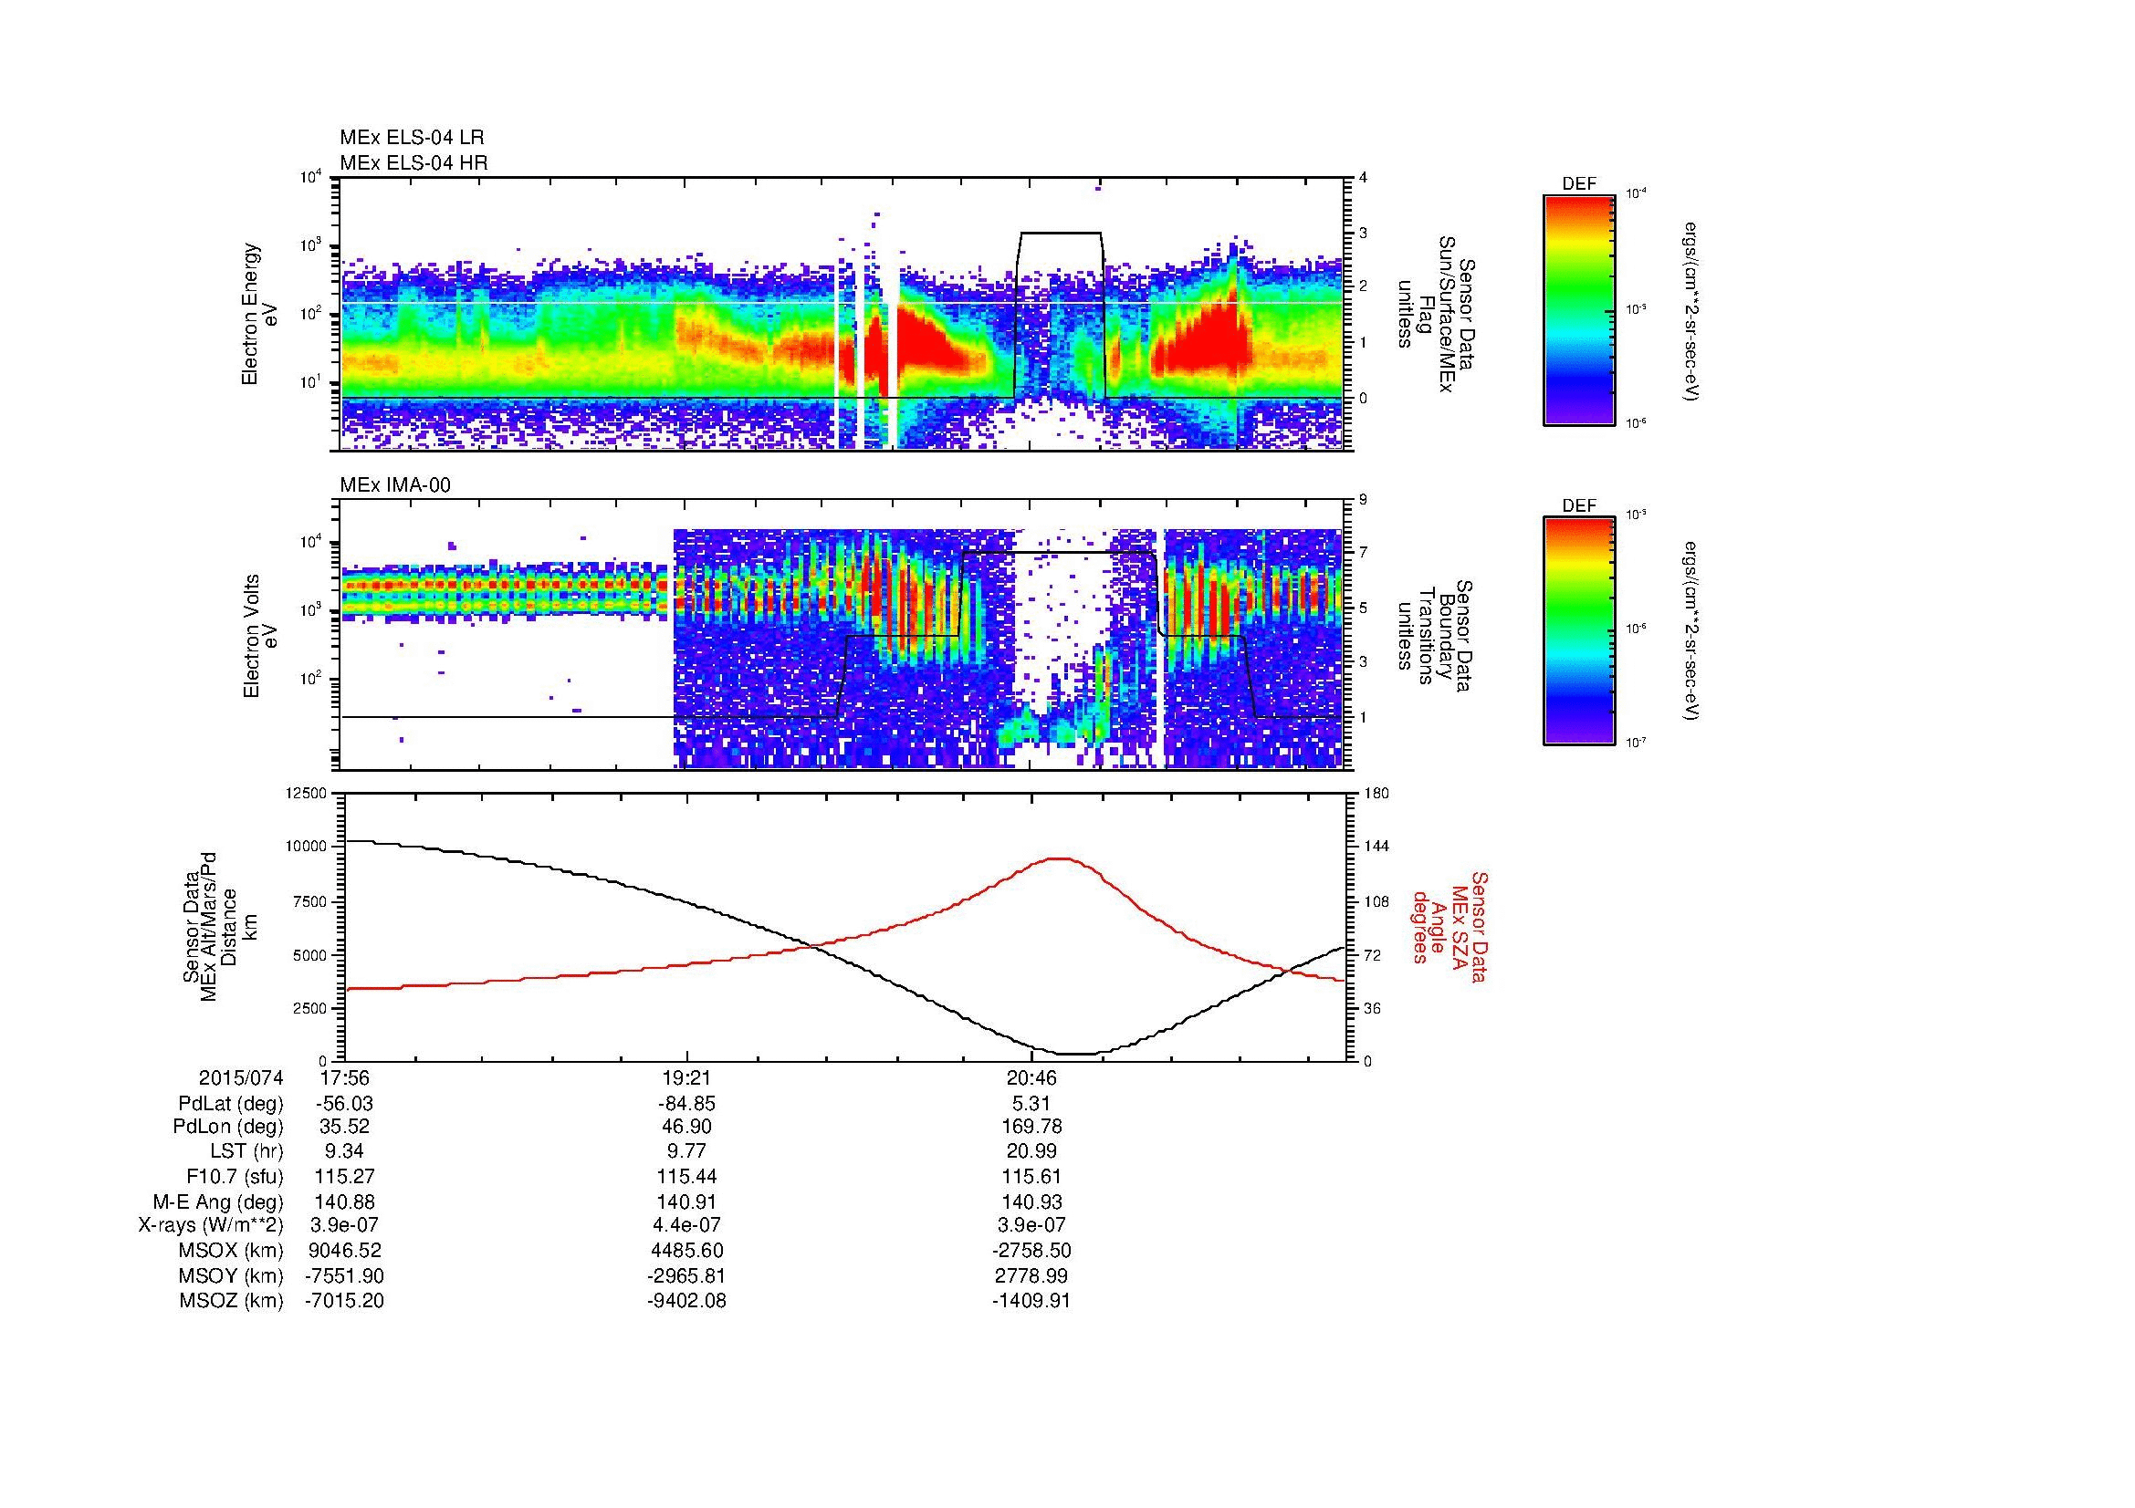Image resolution: width=2135 pixels, height=1508 pixels.
Task: Click the F10.7 value '115.27'
Action: 345,1176
